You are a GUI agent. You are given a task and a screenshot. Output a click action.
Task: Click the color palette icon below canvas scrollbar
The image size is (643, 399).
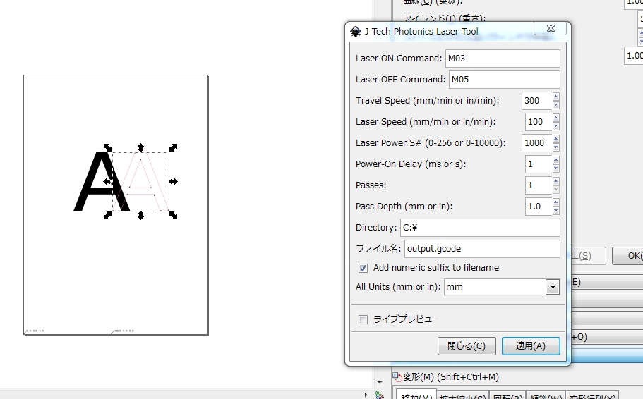380,395
